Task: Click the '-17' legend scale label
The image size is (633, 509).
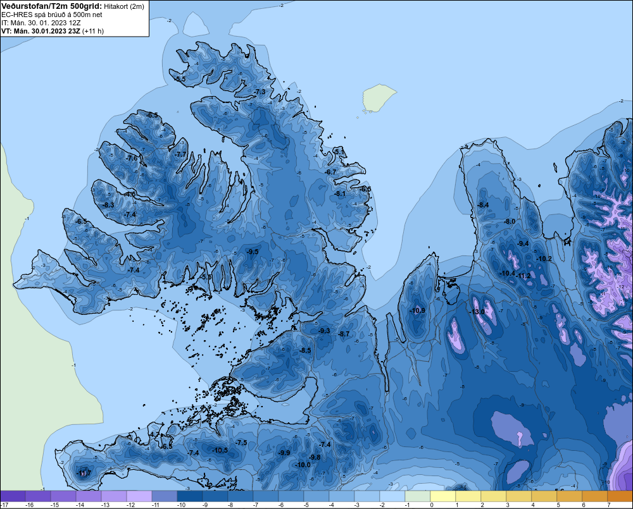Action: (5, 505)
